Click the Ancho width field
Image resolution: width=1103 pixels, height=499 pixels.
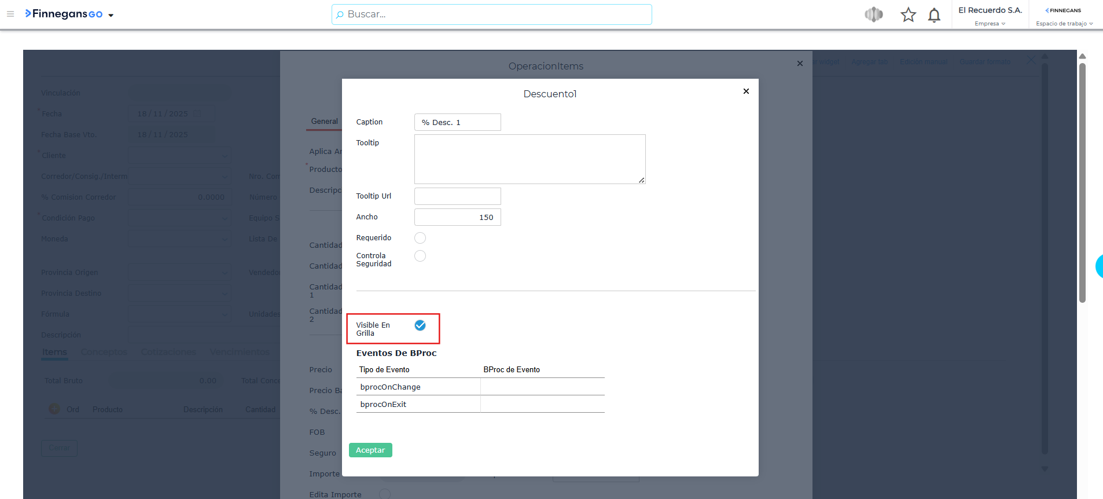(x=457, y=217)
